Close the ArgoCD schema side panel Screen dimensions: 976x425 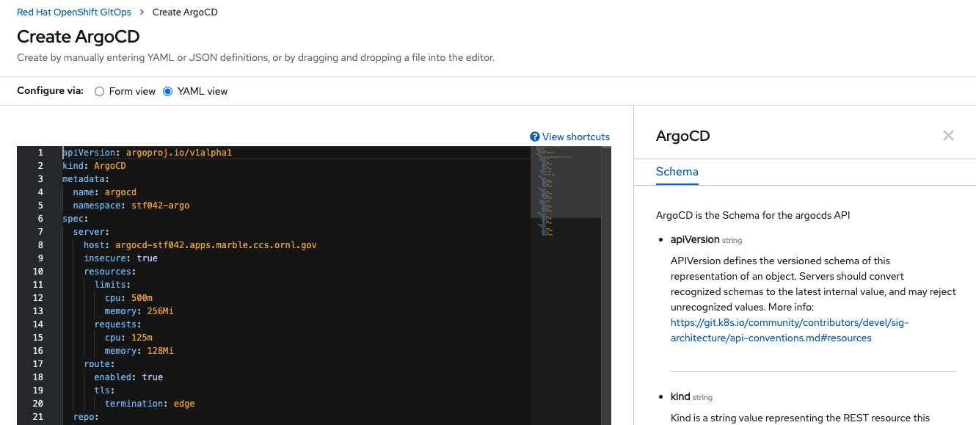click(x=948, y=136)
